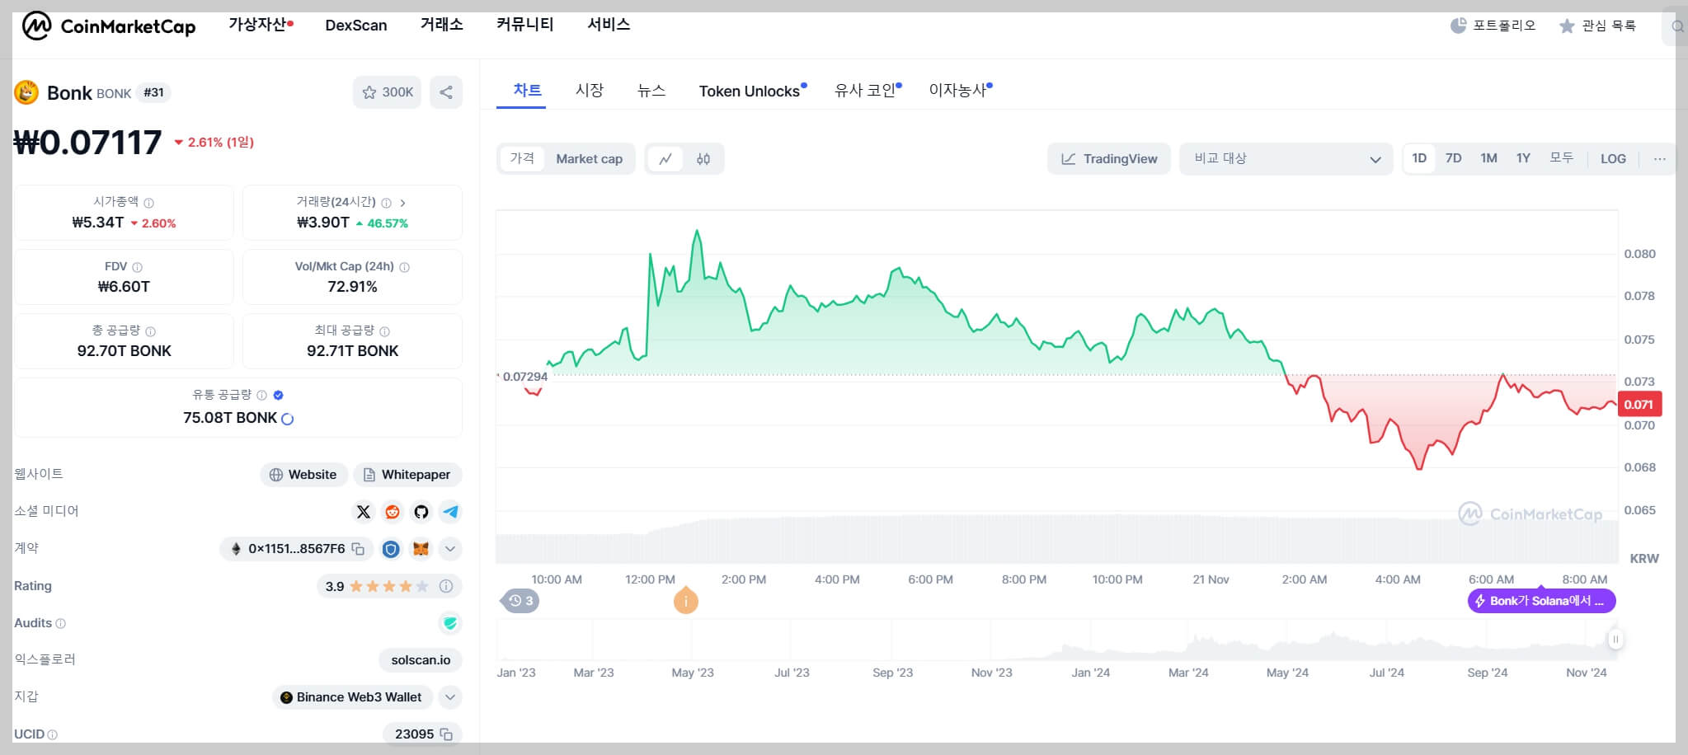This screenshot has height=755, width=1688.
Task: Select 1D time range
Action: [x=1419, y=158]
